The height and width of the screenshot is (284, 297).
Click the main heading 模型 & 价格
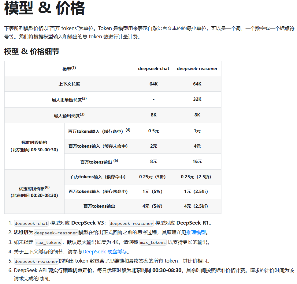click(44, 8)
